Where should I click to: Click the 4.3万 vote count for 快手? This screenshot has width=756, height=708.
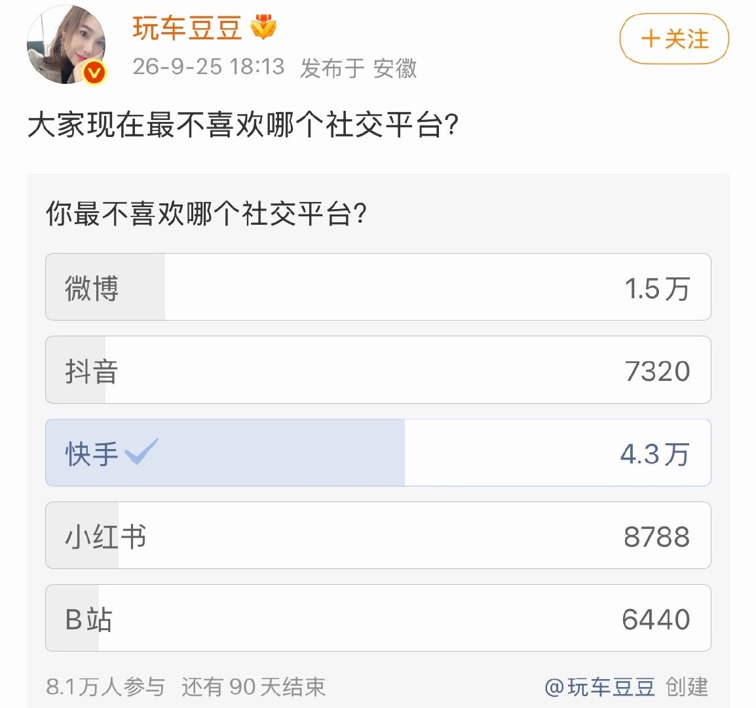click(654, 454)
